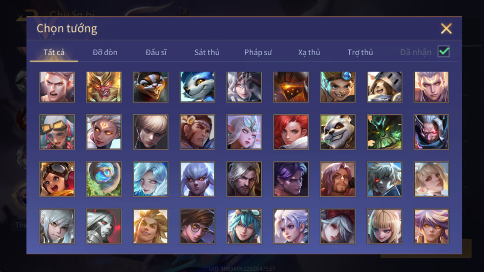The height and width of the screenshot is (272, 484).
Task: Open the Sát thủ tab
Action: point(207,52)
